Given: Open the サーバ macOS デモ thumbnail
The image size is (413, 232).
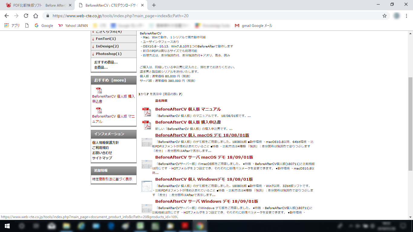Looking at the screenshot, I should pyautogui.click(x=147, y=165).
